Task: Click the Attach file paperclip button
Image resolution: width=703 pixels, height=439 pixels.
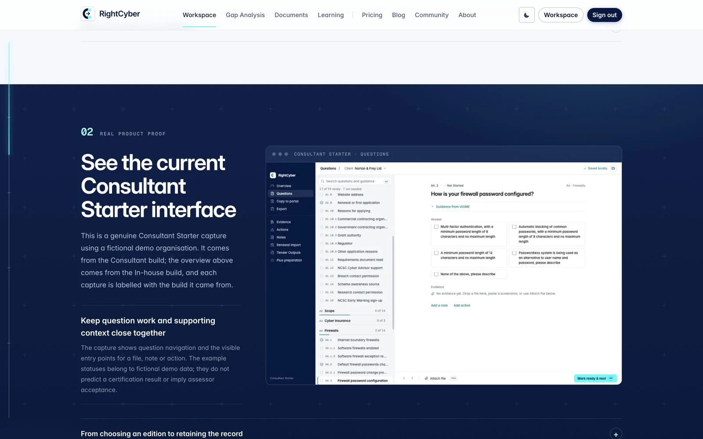Action: coord(435,378)
